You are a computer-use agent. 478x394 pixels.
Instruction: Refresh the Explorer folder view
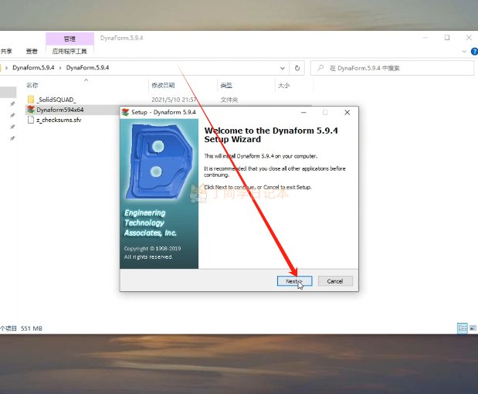pyautogui.click(x=297, y=68)
